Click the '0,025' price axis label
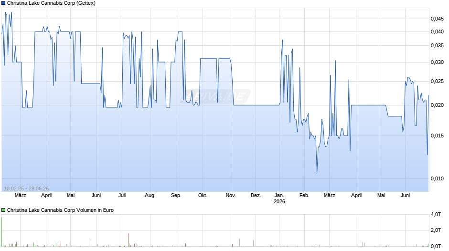Screen dimensions: 449x251 pyautogui.click(x=437, y=81)
